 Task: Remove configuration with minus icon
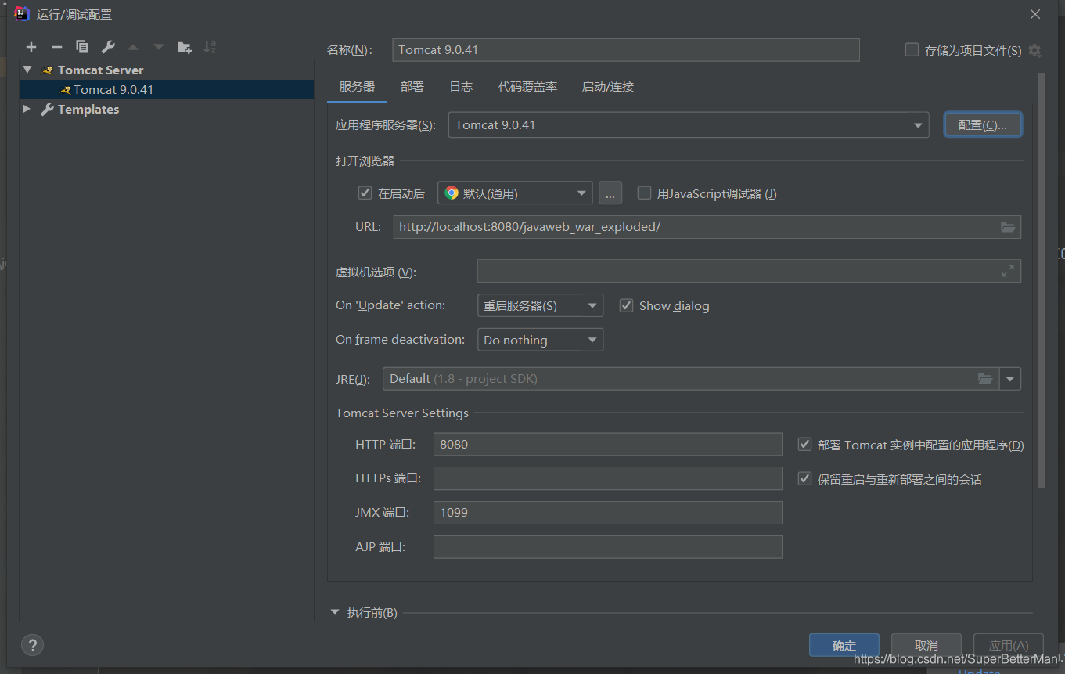pyautogui.click(x=56, y=47)
